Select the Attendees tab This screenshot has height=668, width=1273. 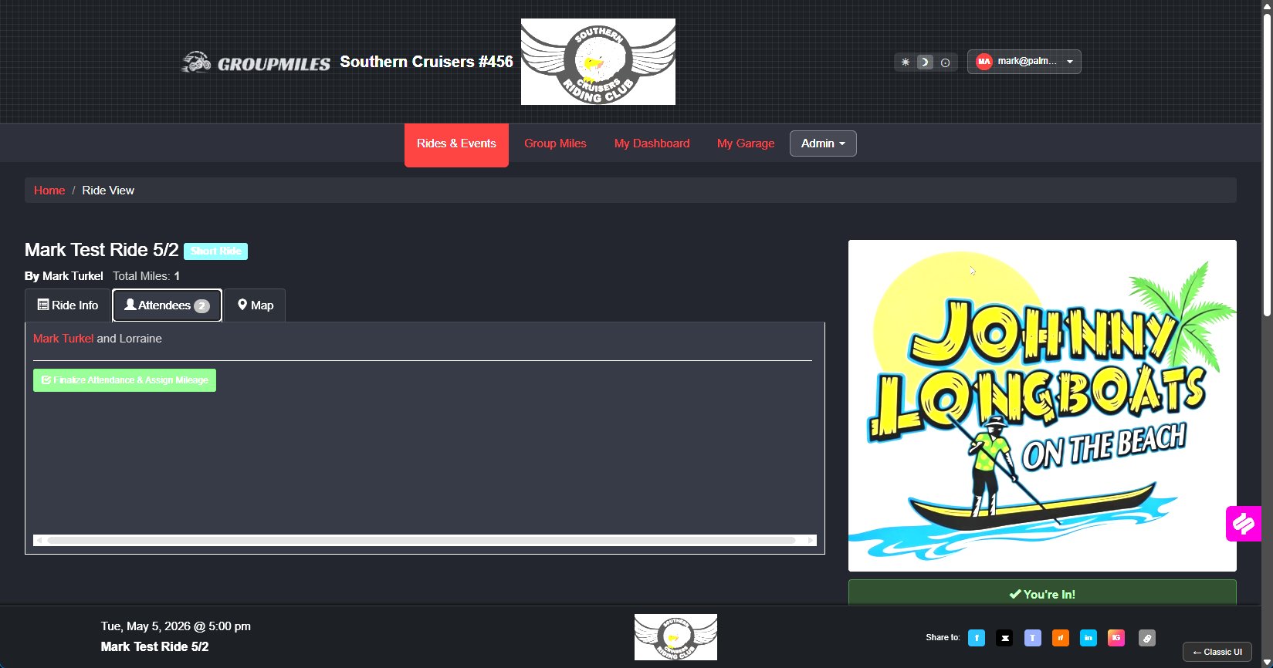[x=167, y=305]
